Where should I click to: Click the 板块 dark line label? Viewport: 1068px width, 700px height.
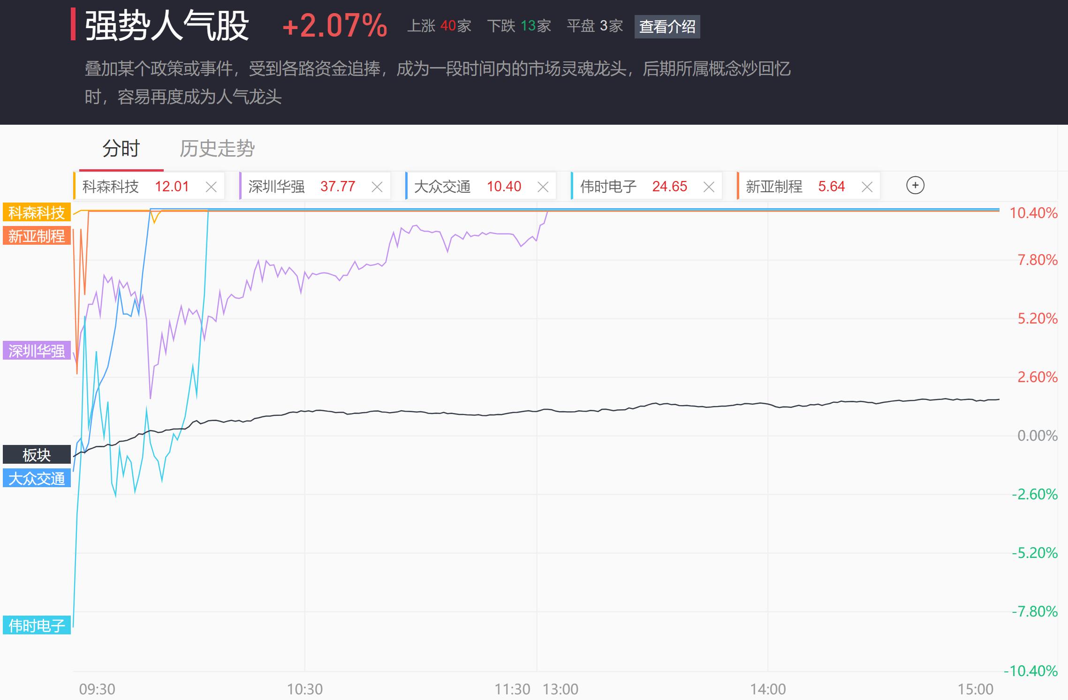pyautogui.click(x=37, y=454)
